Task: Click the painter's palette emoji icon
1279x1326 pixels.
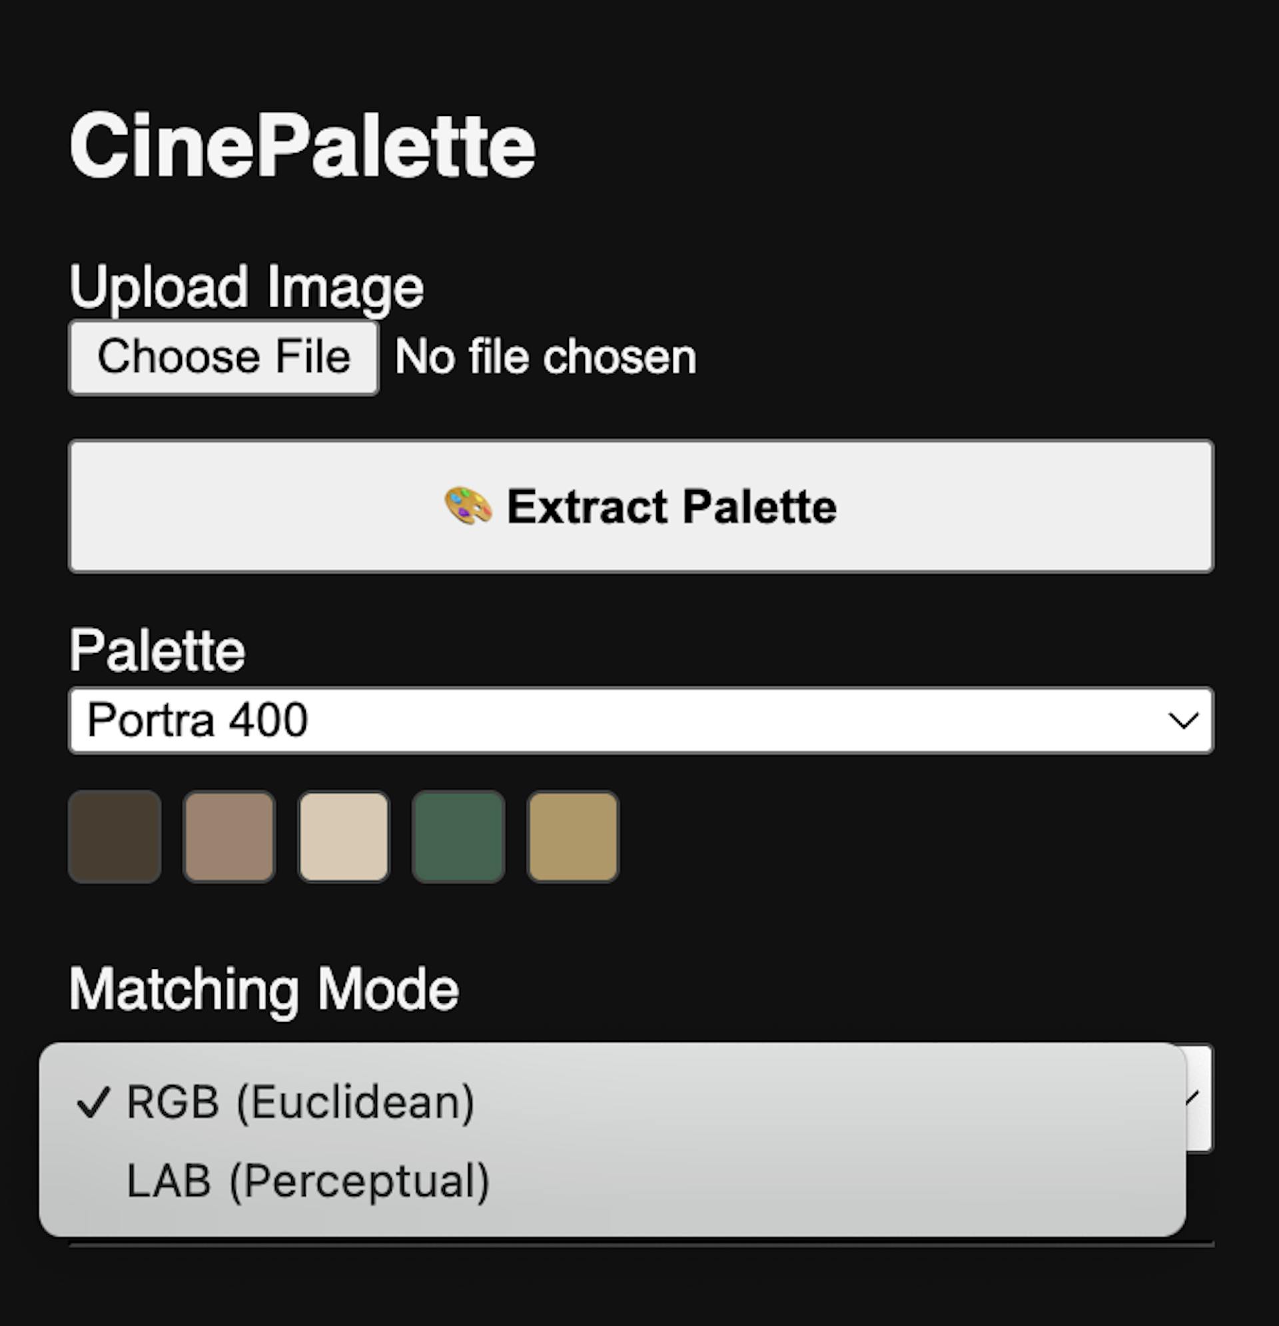Action: click(468, 506)
